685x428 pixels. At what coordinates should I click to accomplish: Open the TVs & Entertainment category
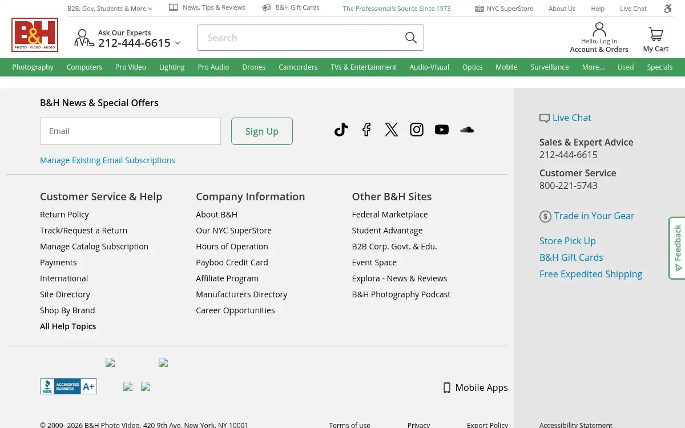364,67
